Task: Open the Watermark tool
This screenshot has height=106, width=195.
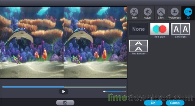Action: tap(174, 13)
